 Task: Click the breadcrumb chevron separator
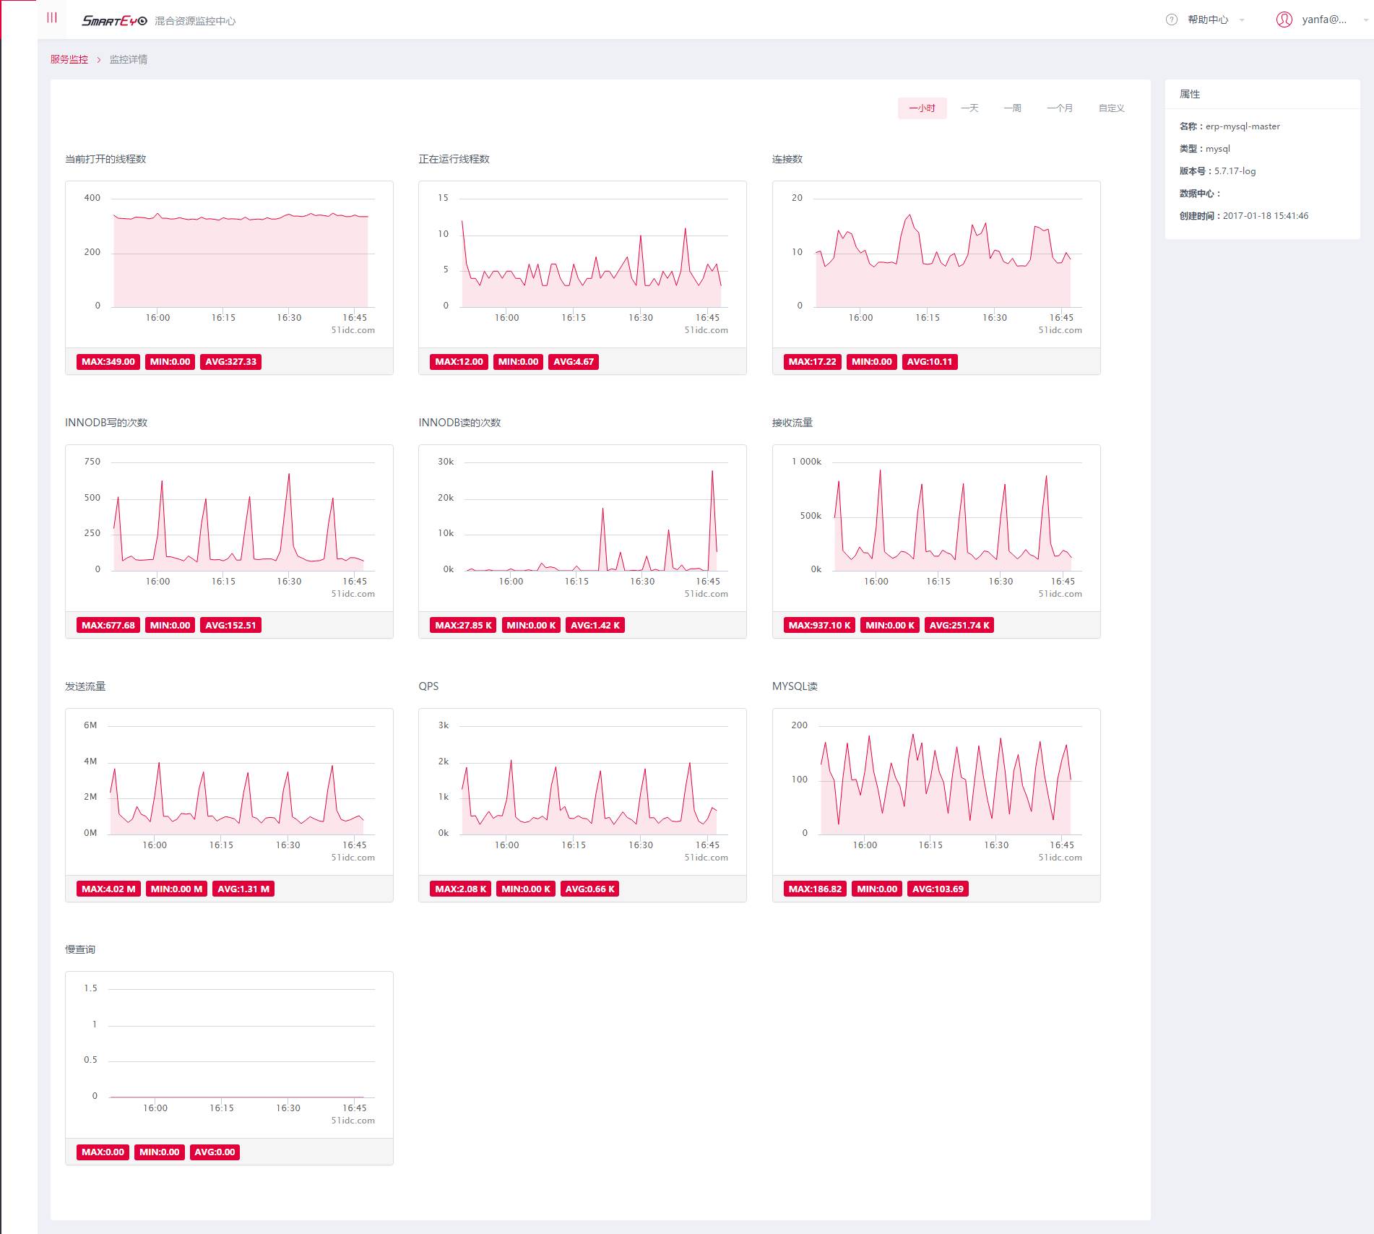(99, 60)
